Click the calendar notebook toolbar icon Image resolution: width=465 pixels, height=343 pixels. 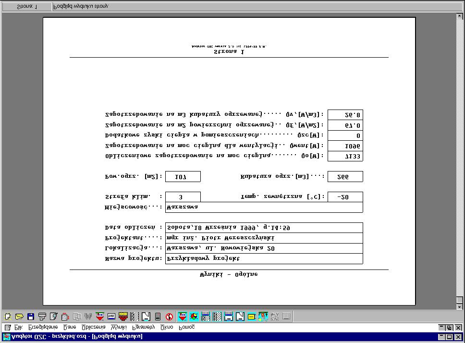coord(65,317)
